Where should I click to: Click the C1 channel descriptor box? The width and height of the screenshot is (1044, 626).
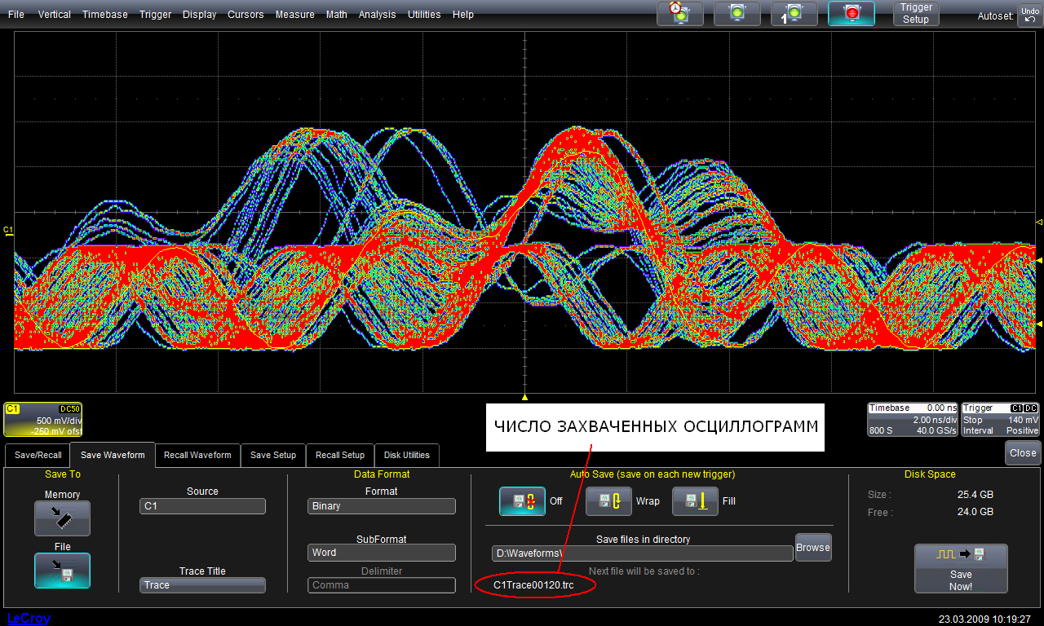pos(43,419)
